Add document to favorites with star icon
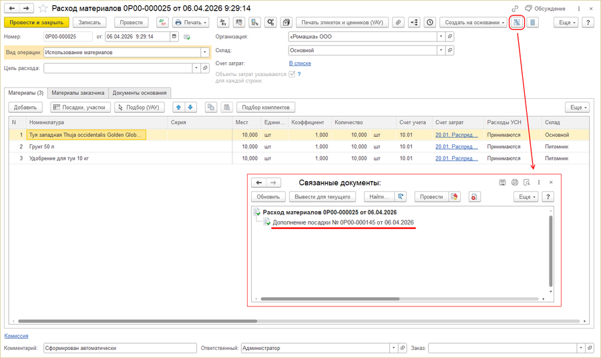This screenshot has height=358, width=601. 43,8
